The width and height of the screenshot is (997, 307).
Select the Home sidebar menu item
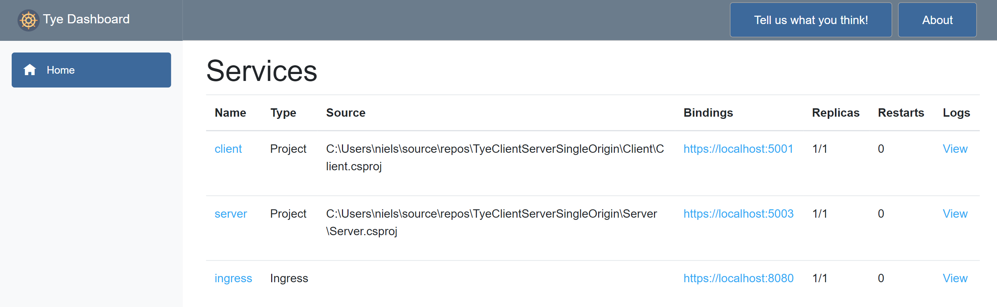click(91, 70)
